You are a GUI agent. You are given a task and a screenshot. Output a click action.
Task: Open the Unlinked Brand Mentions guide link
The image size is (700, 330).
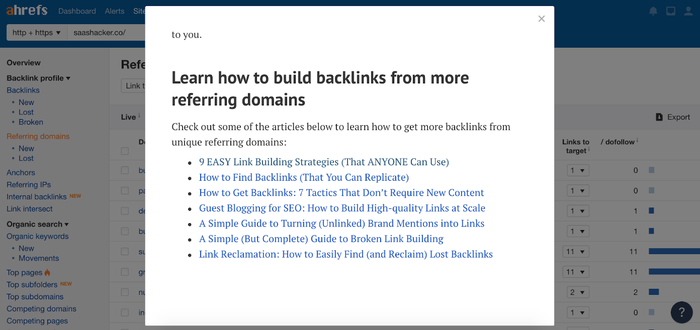click(342, 224)
